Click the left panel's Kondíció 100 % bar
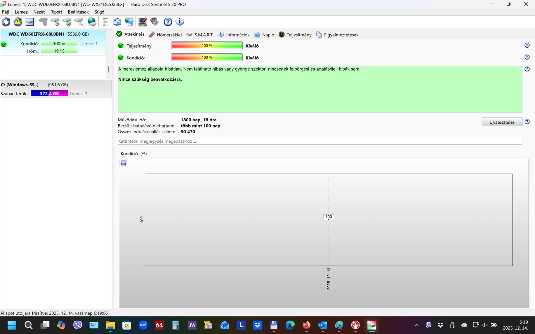The width and height of the screenshot is (535, 334). [x=59, y=44]
